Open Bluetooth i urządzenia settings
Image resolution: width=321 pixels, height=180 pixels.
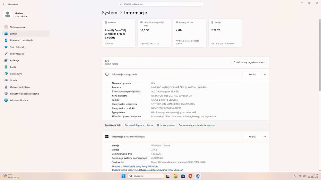(x=26, y=40)
